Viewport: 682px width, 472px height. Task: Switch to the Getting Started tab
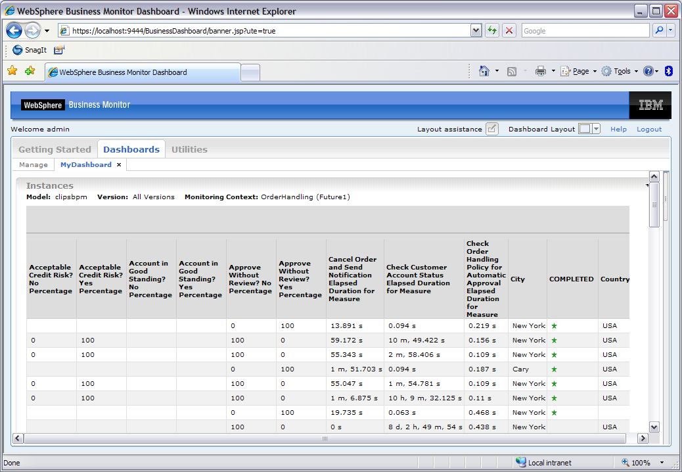coord(55,149)
